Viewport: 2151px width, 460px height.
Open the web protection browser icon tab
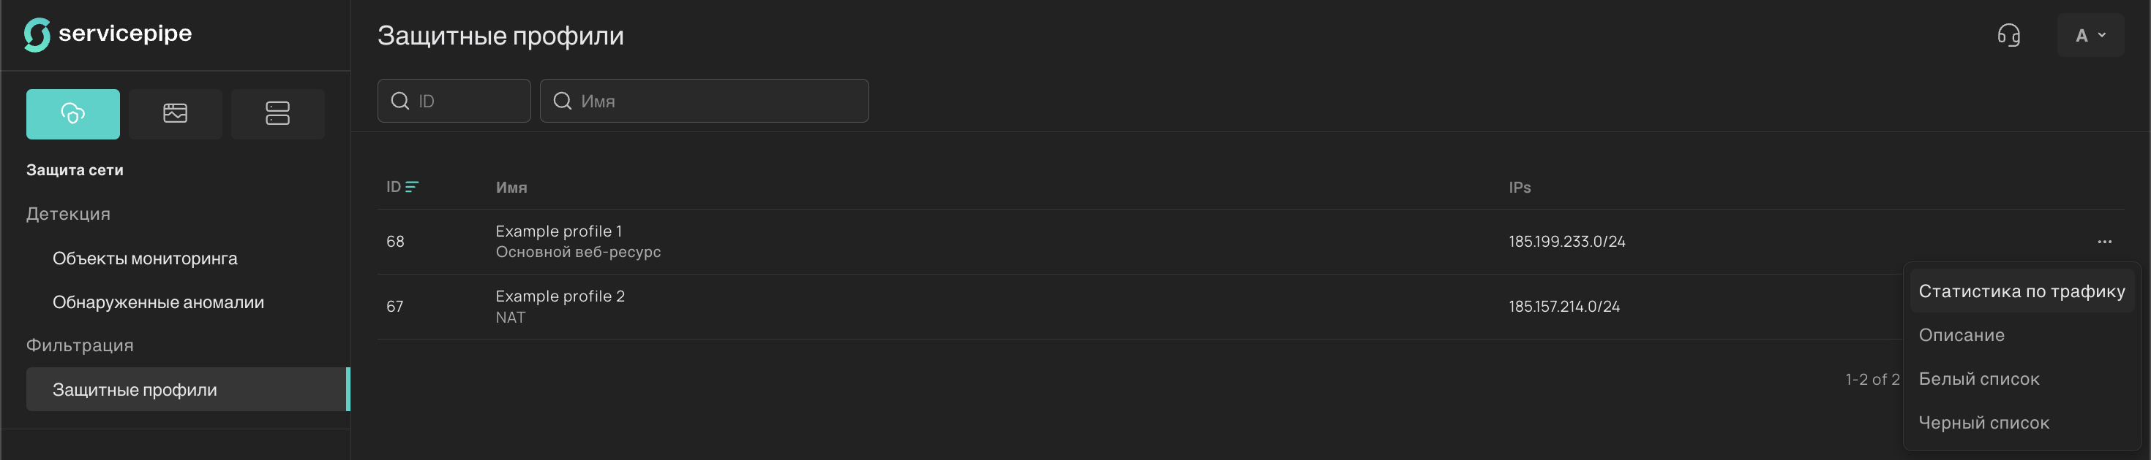click(x=176, y=113)
